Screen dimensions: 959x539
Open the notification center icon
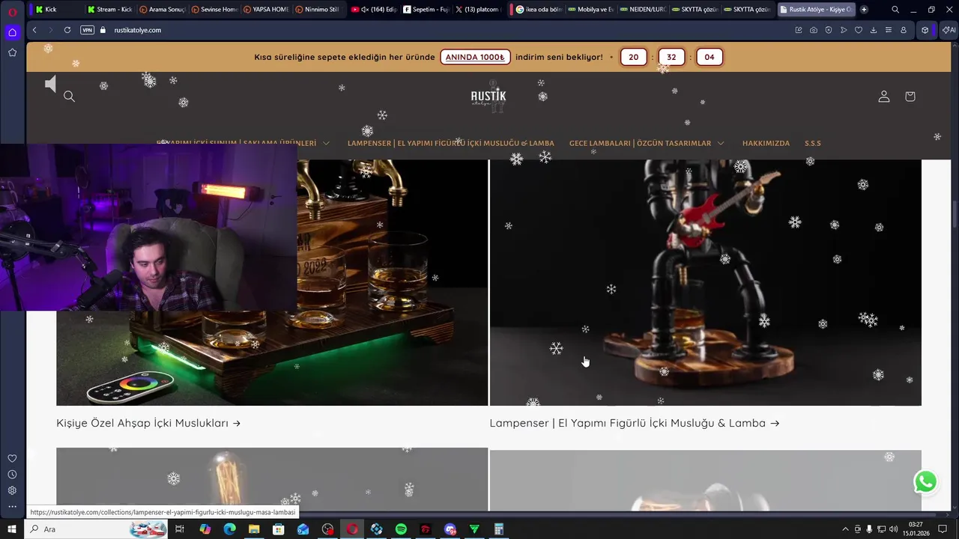point(943,529)
